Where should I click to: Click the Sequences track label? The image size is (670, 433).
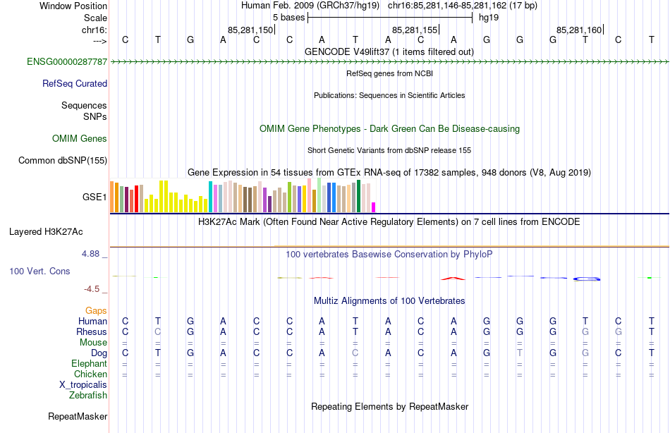[x=84, y=105]
